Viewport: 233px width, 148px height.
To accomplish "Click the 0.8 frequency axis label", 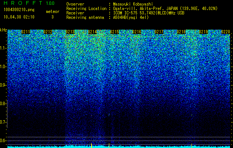I will tap(3, 104).
